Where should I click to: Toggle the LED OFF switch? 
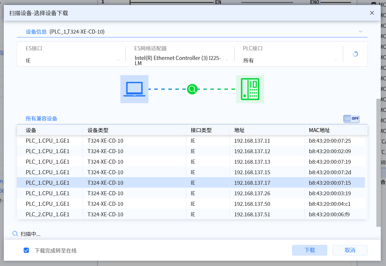tap(351, 118)
